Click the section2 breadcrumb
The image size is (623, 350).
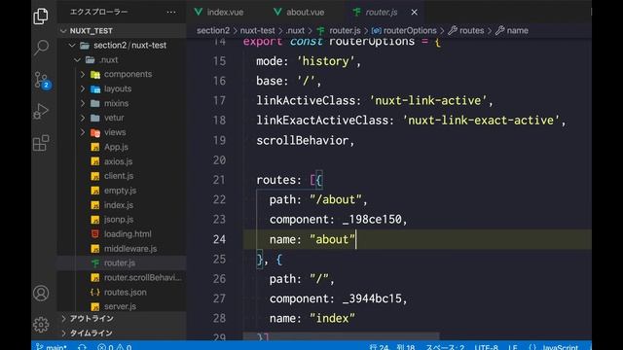tap(213, 30)
